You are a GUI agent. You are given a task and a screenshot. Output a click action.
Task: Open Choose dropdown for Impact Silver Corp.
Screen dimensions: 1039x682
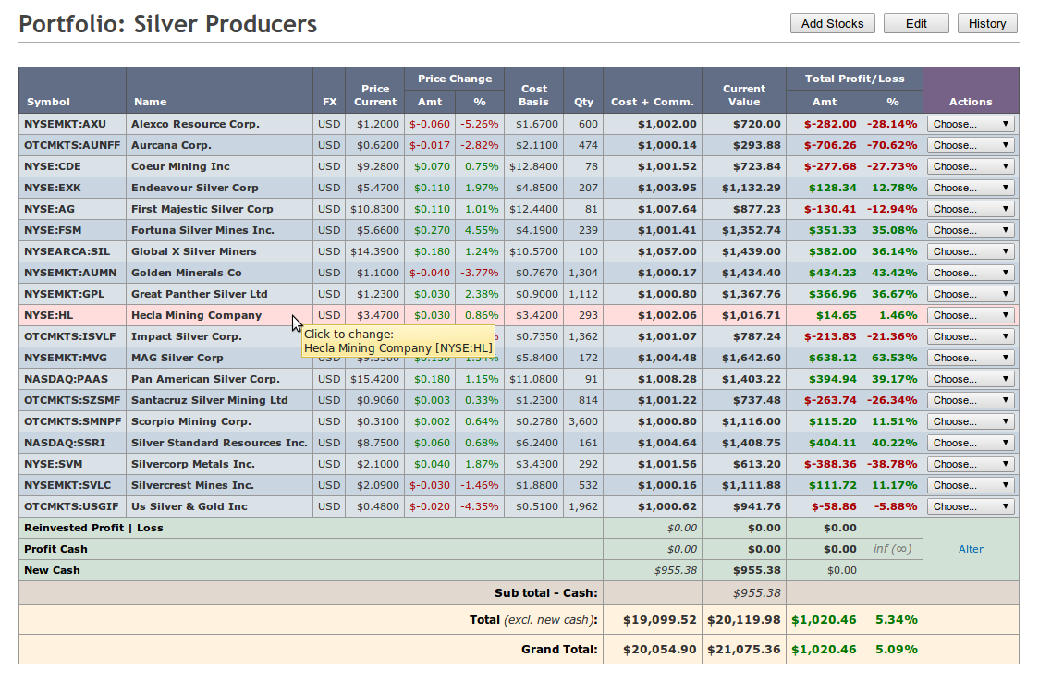coord(971,336)
